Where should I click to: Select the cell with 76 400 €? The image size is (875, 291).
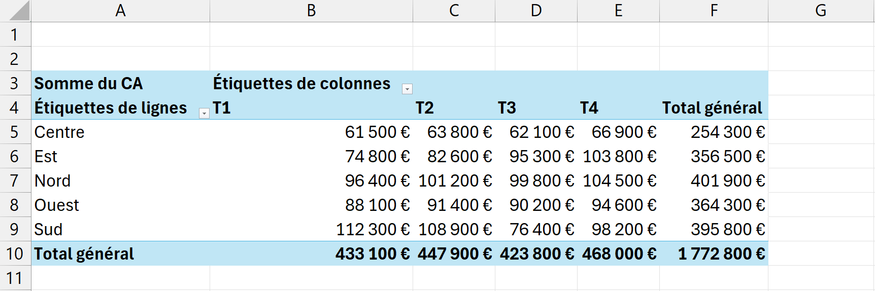[536, 229]
